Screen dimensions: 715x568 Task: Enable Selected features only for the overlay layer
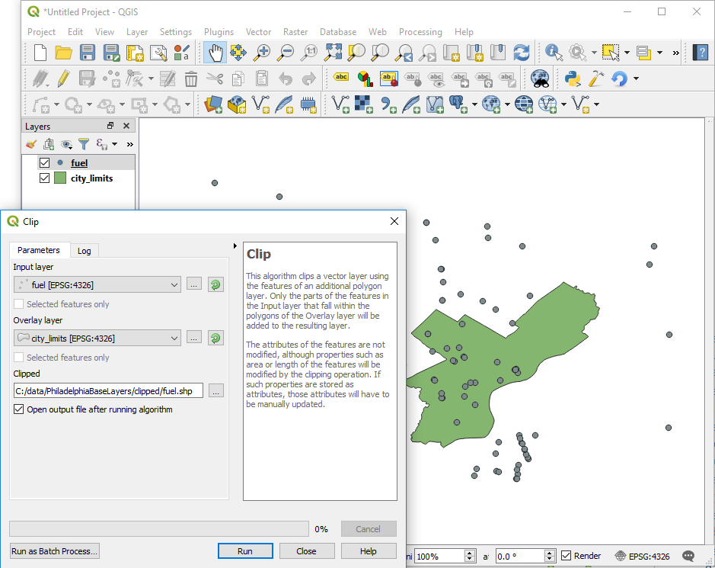[18, 357]
